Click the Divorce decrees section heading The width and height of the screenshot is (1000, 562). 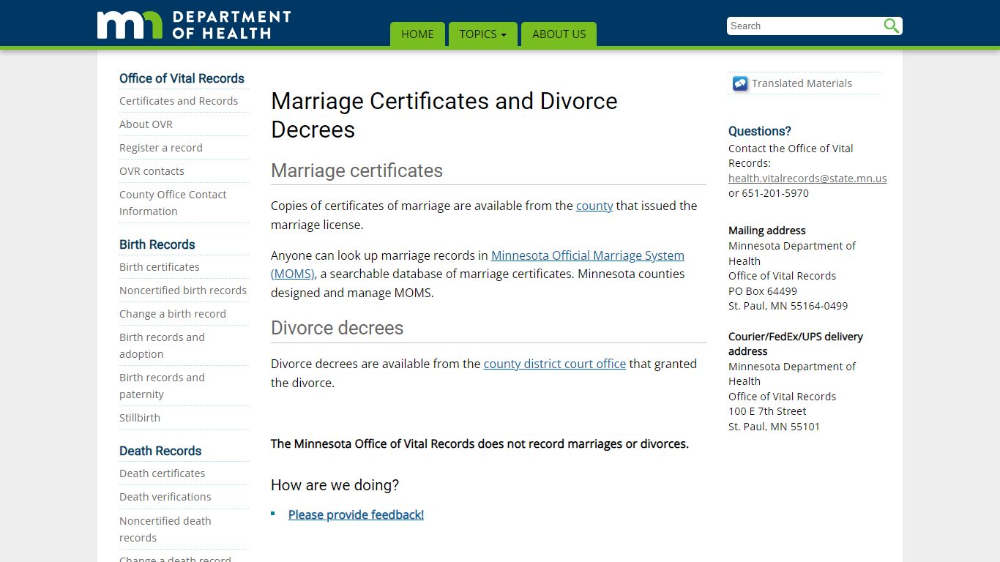(x=337, y=328)
